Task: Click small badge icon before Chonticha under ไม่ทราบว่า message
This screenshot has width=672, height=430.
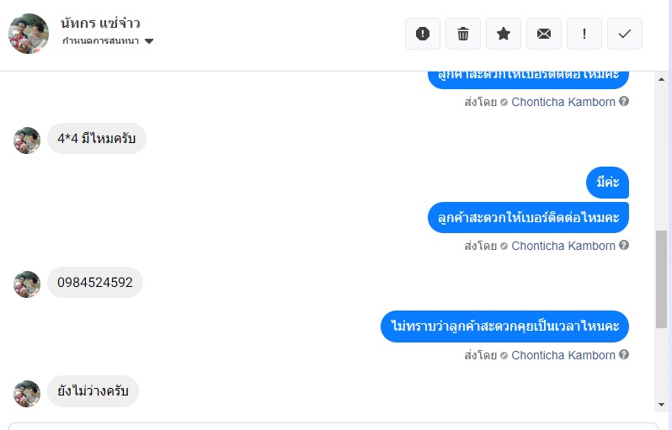Action: (x=504, y=355)
